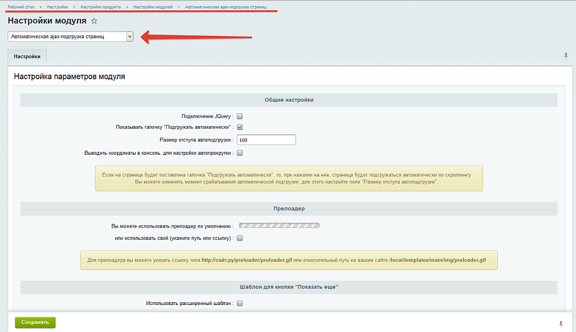Image resolution: width=576 pixels, height=332 pixels.
Task: Open "Настройки" in the breadcrumb
Action: tap(57, 7)
